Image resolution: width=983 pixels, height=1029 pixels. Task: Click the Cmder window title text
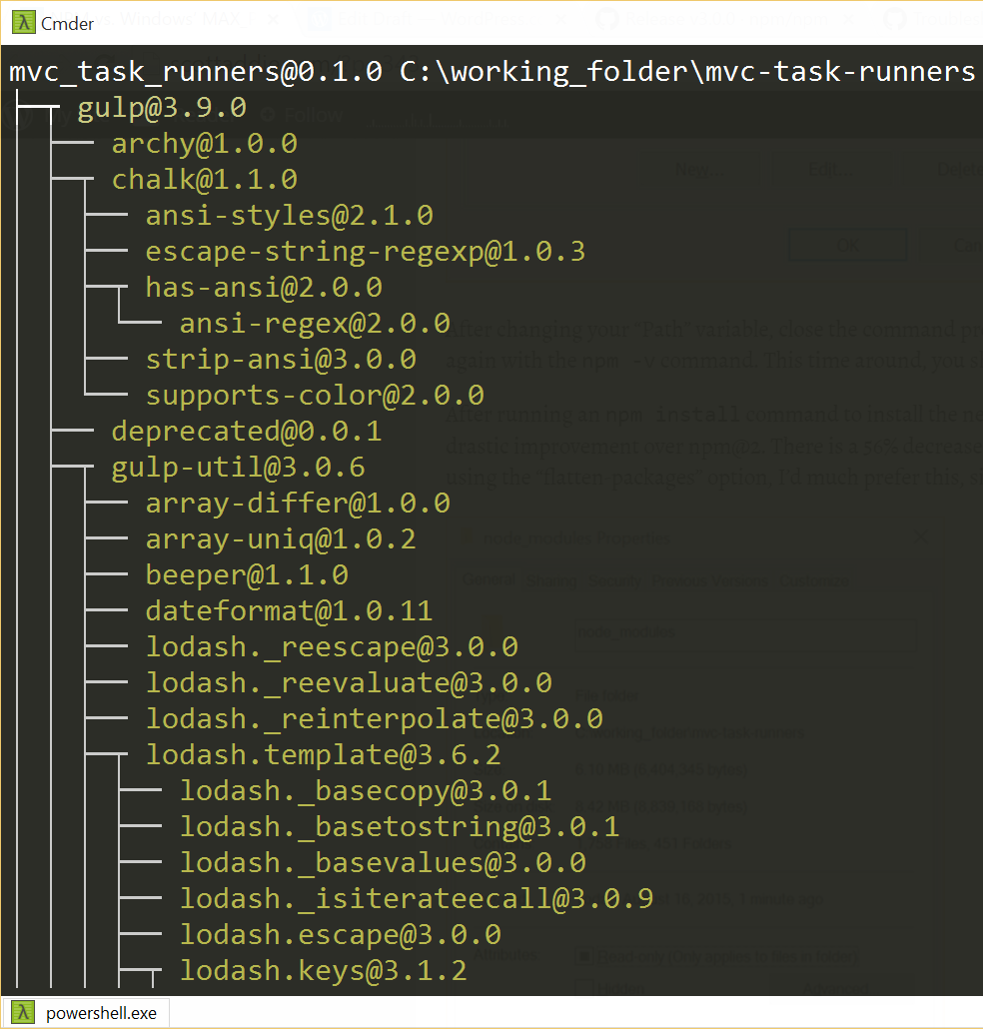point(67,24)
